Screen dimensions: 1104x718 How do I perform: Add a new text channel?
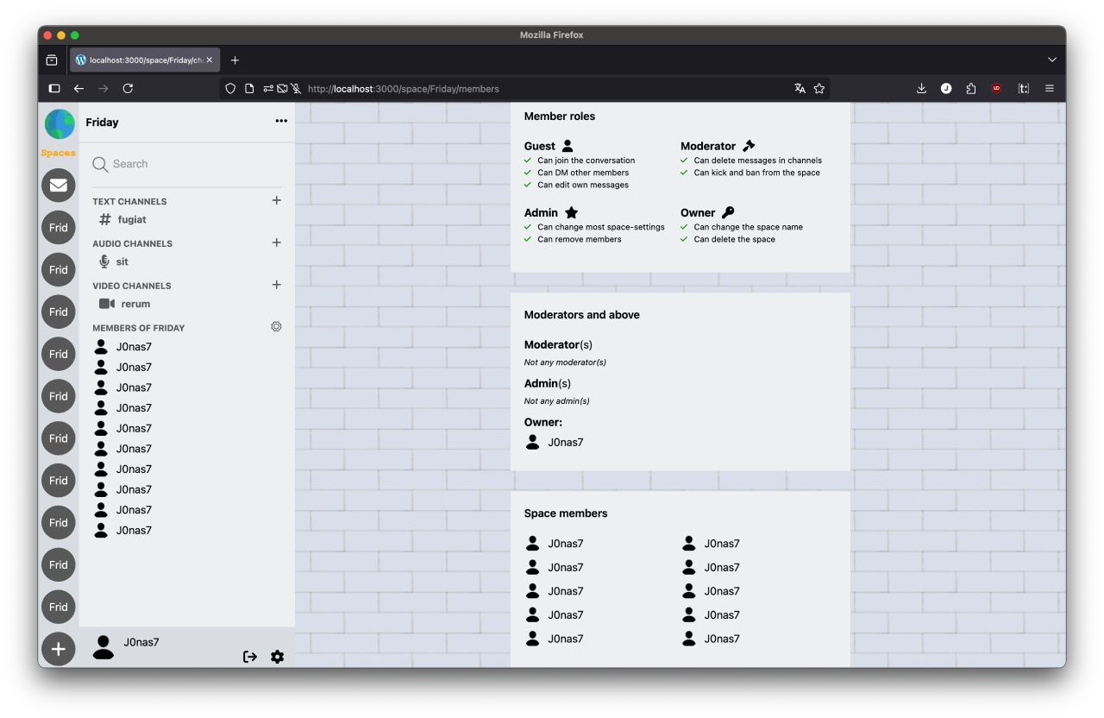(276, 200)
